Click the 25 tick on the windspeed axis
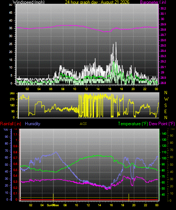Viewport: 176px width, 210px height. coord(11,44)
